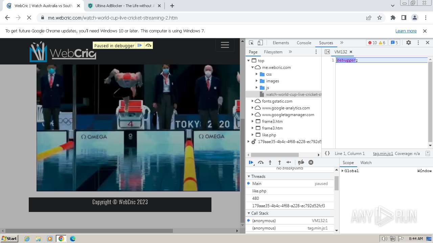433x243 pixels.
Task: Expand the css folder
Action: click(257, 74)
